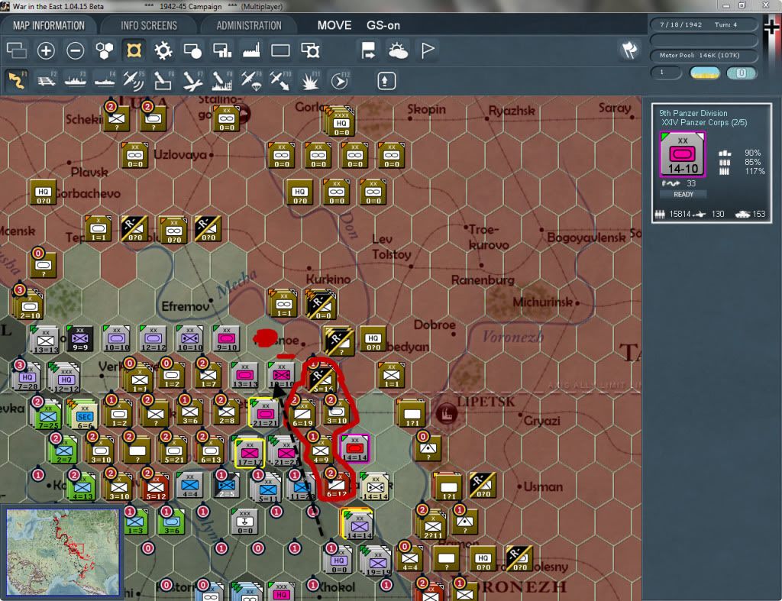Open the XXIV Panzer Corps (2/5) link
The image size is (782, 601).
click(704, 123)
